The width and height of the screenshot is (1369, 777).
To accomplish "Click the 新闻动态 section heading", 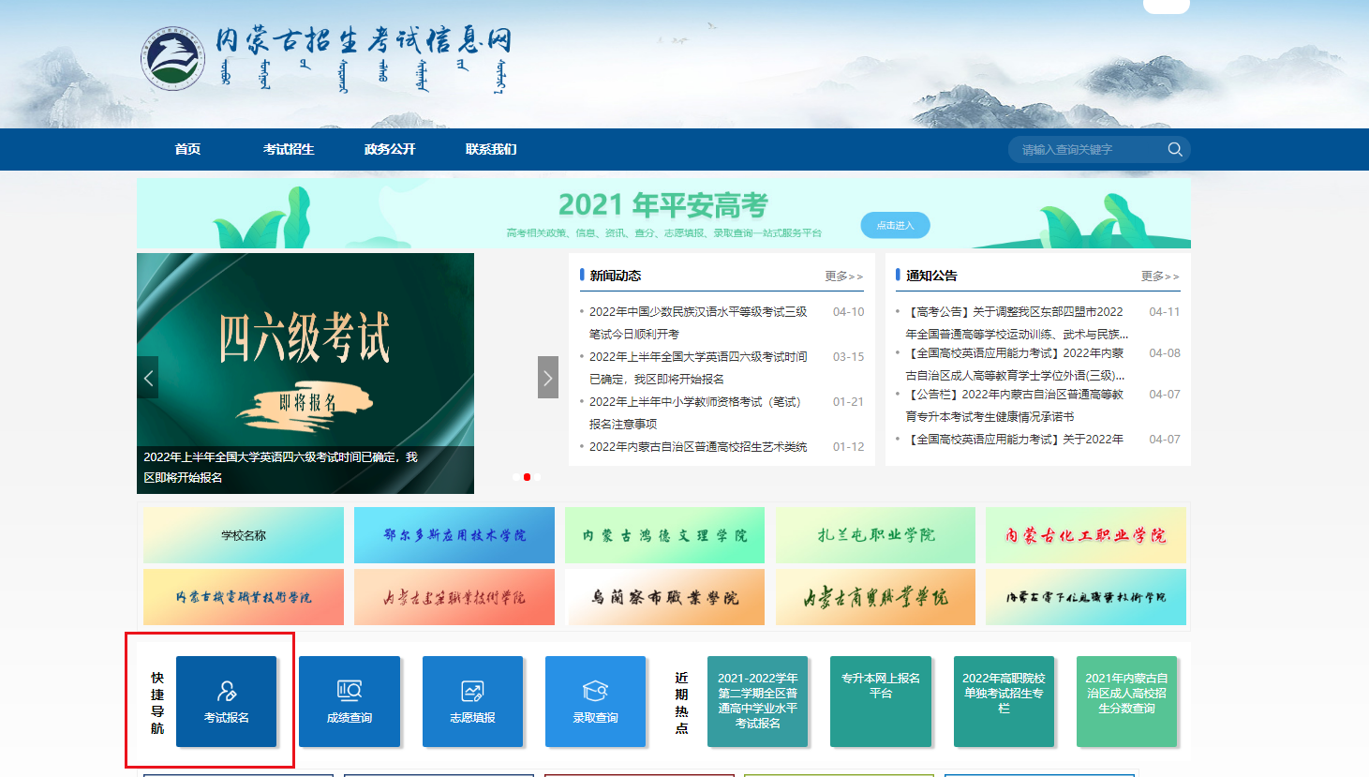I will pos(616,276).
